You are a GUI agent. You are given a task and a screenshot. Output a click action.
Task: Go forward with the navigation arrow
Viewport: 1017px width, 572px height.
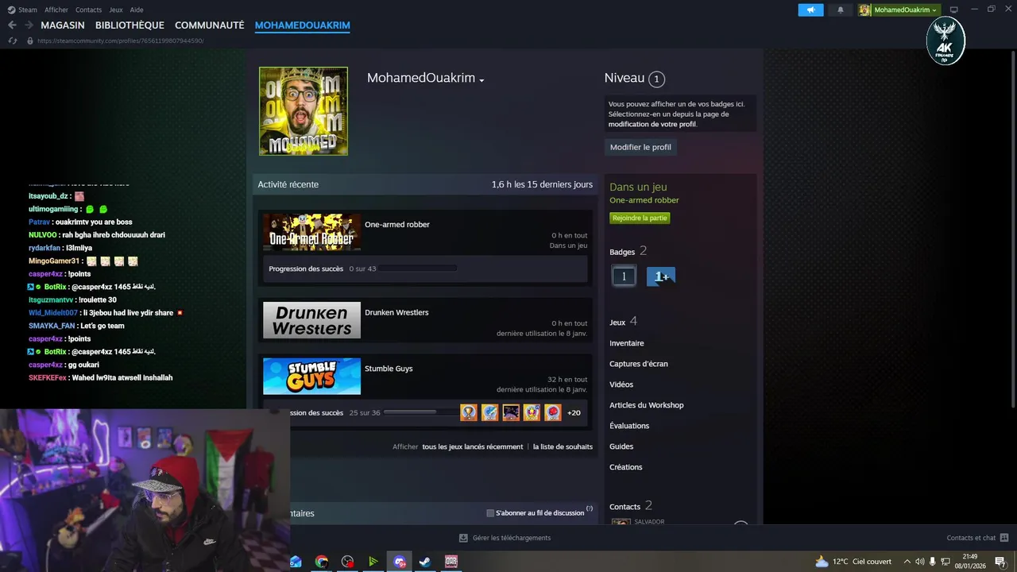pos(29,25)
